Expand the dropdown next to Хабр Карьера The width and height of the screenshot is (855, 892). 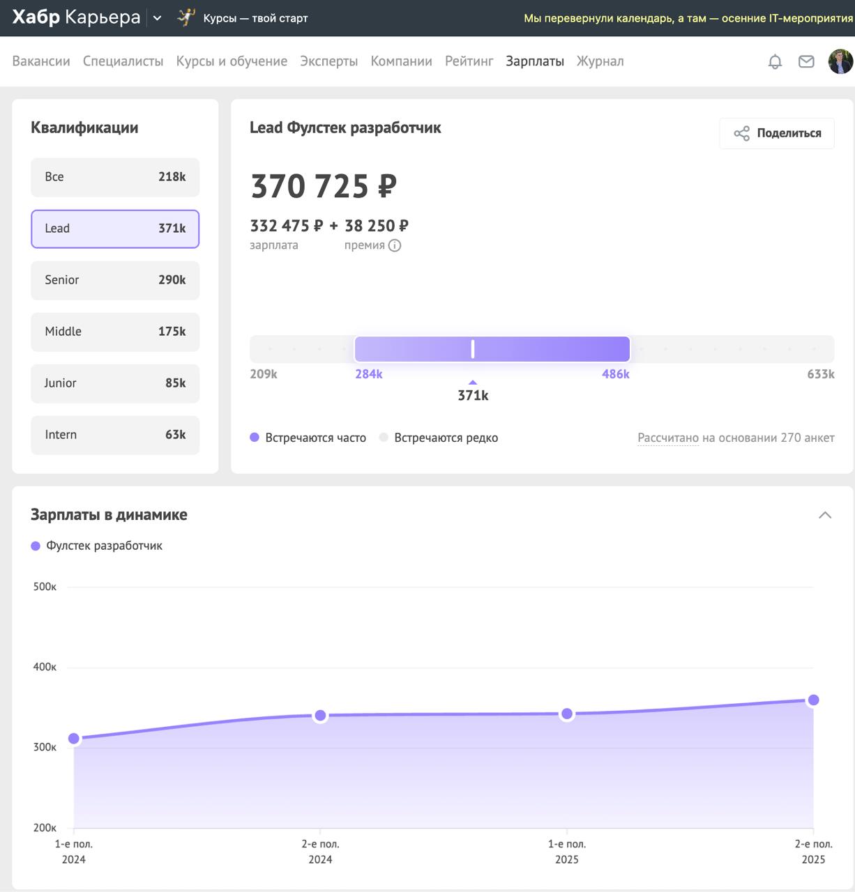158,18
